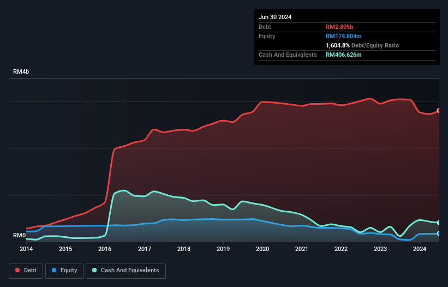
Task: Click the Jun 30 2024 tooltip date
Action: tap(275, 17)
